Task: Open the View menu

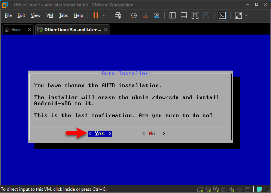Action: 36,15
